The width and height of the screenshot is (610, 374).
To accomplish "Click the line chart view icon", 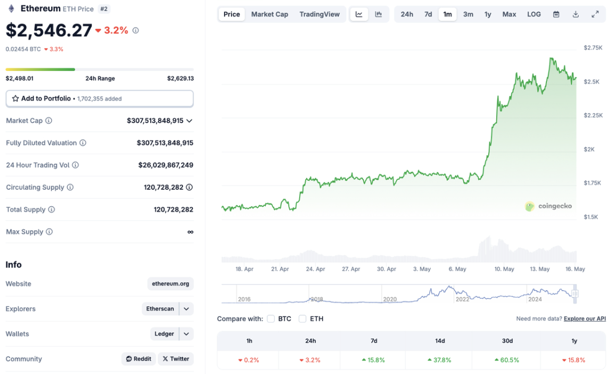I will [x=359, y=15].
